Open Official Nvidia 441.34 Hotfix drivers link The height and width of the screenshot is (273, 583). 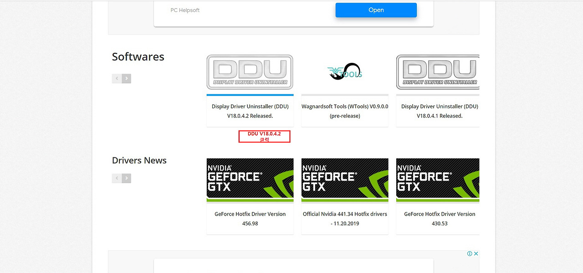coord(345,218)
